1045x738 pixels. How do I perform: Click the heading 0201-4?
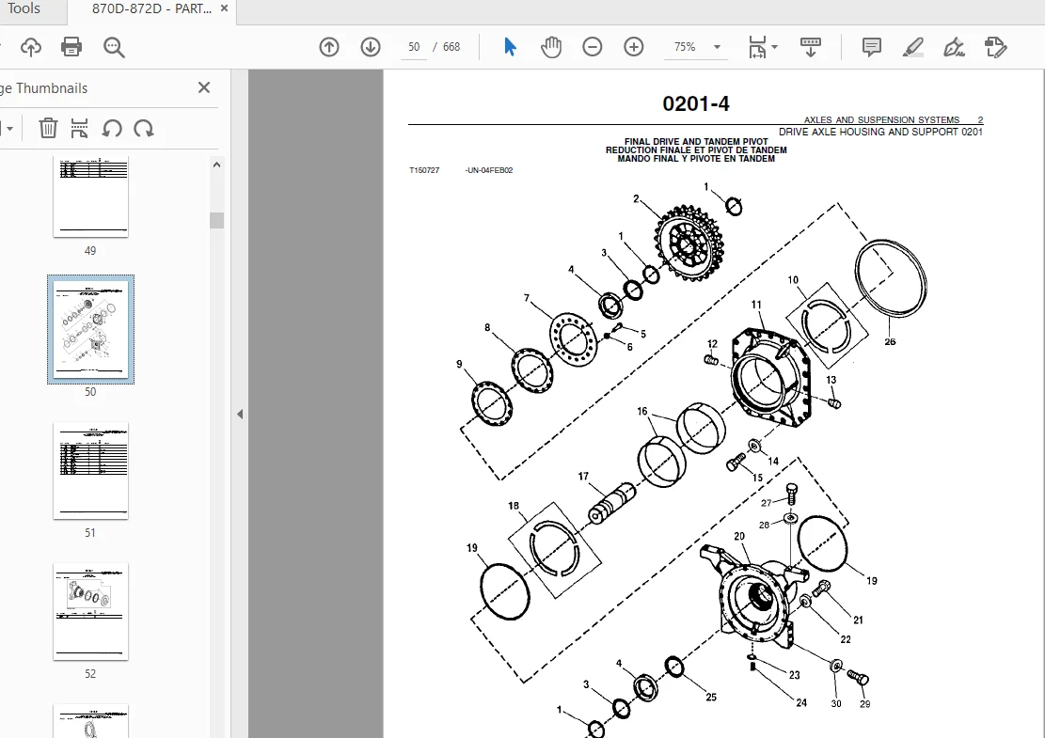pos(696,104)
